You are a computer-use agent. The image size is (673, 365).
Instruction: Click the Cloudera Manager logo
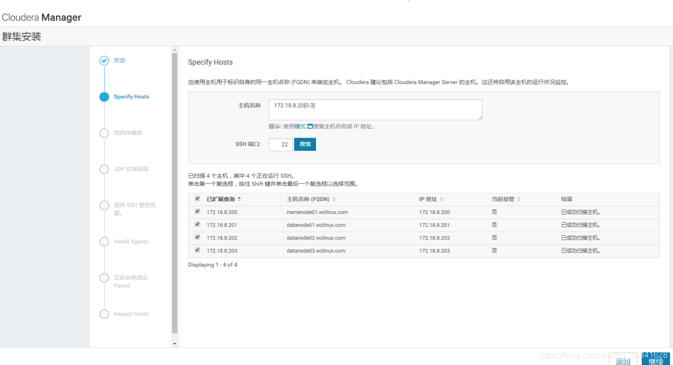click(x=42, y=17)
